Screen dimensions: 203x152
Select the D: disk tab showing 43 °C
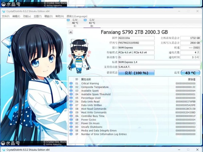pos(92,23)
